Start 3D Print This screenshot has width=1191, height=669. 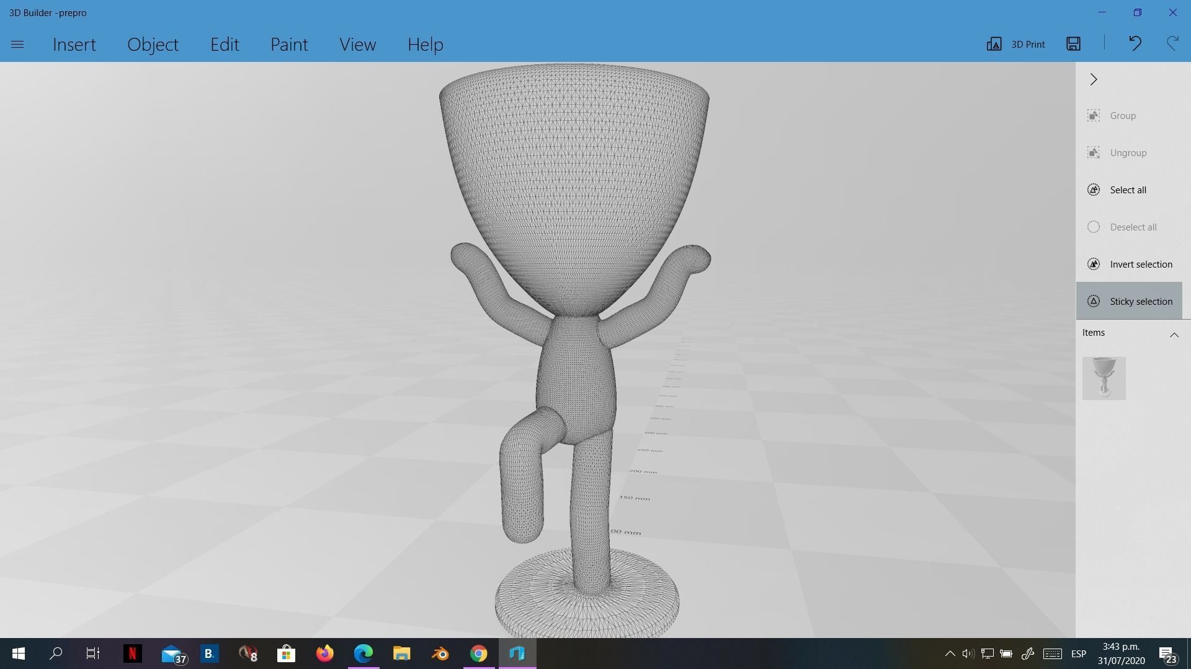tap(1016, 44)
